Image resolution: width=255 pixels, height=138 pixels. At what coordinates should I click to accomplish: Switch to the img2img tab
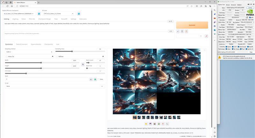click(x=15, y=19)
